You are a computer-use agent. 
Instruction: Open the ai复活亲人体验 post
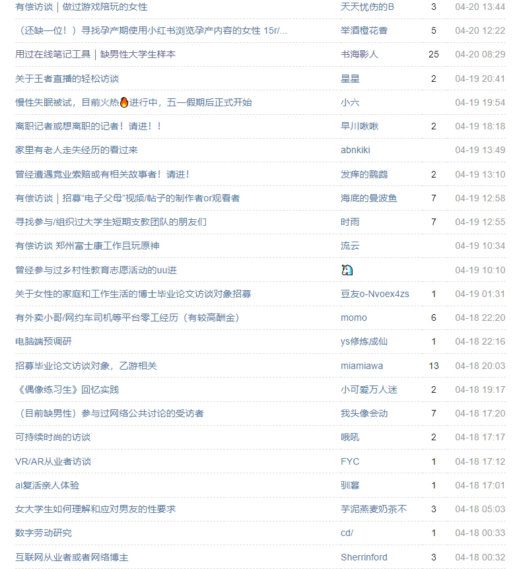47,486
